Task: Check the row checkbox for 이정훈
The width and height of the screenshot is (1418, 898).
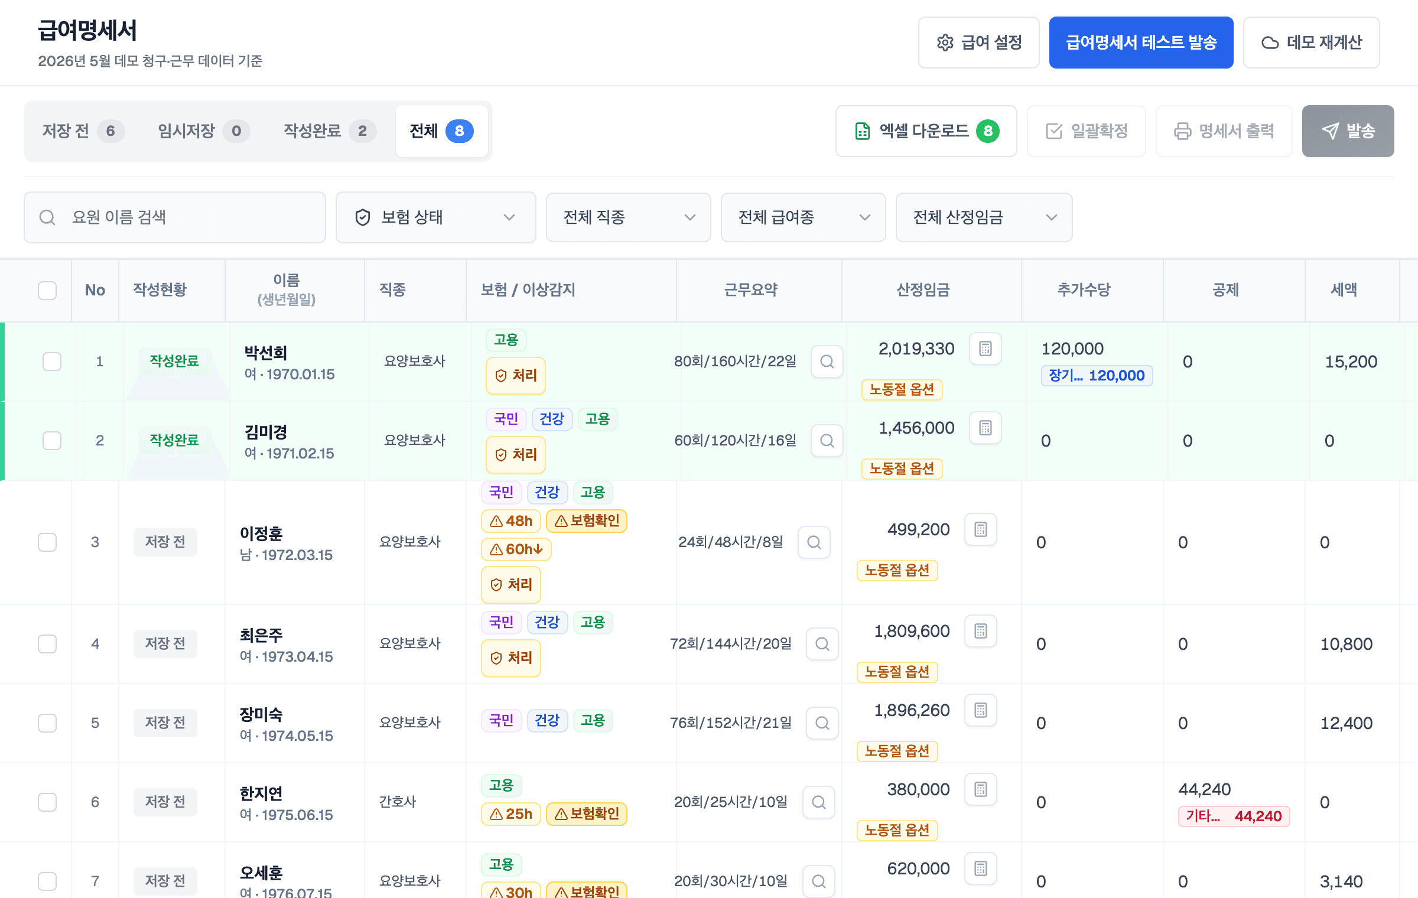Action: (47, 542)
